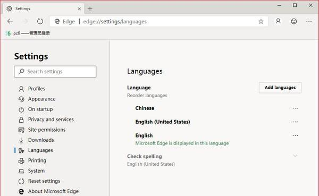319x196 pixels.
Task: Click the address bar URL
Action: pyautogui.click(x=115, y=21)
